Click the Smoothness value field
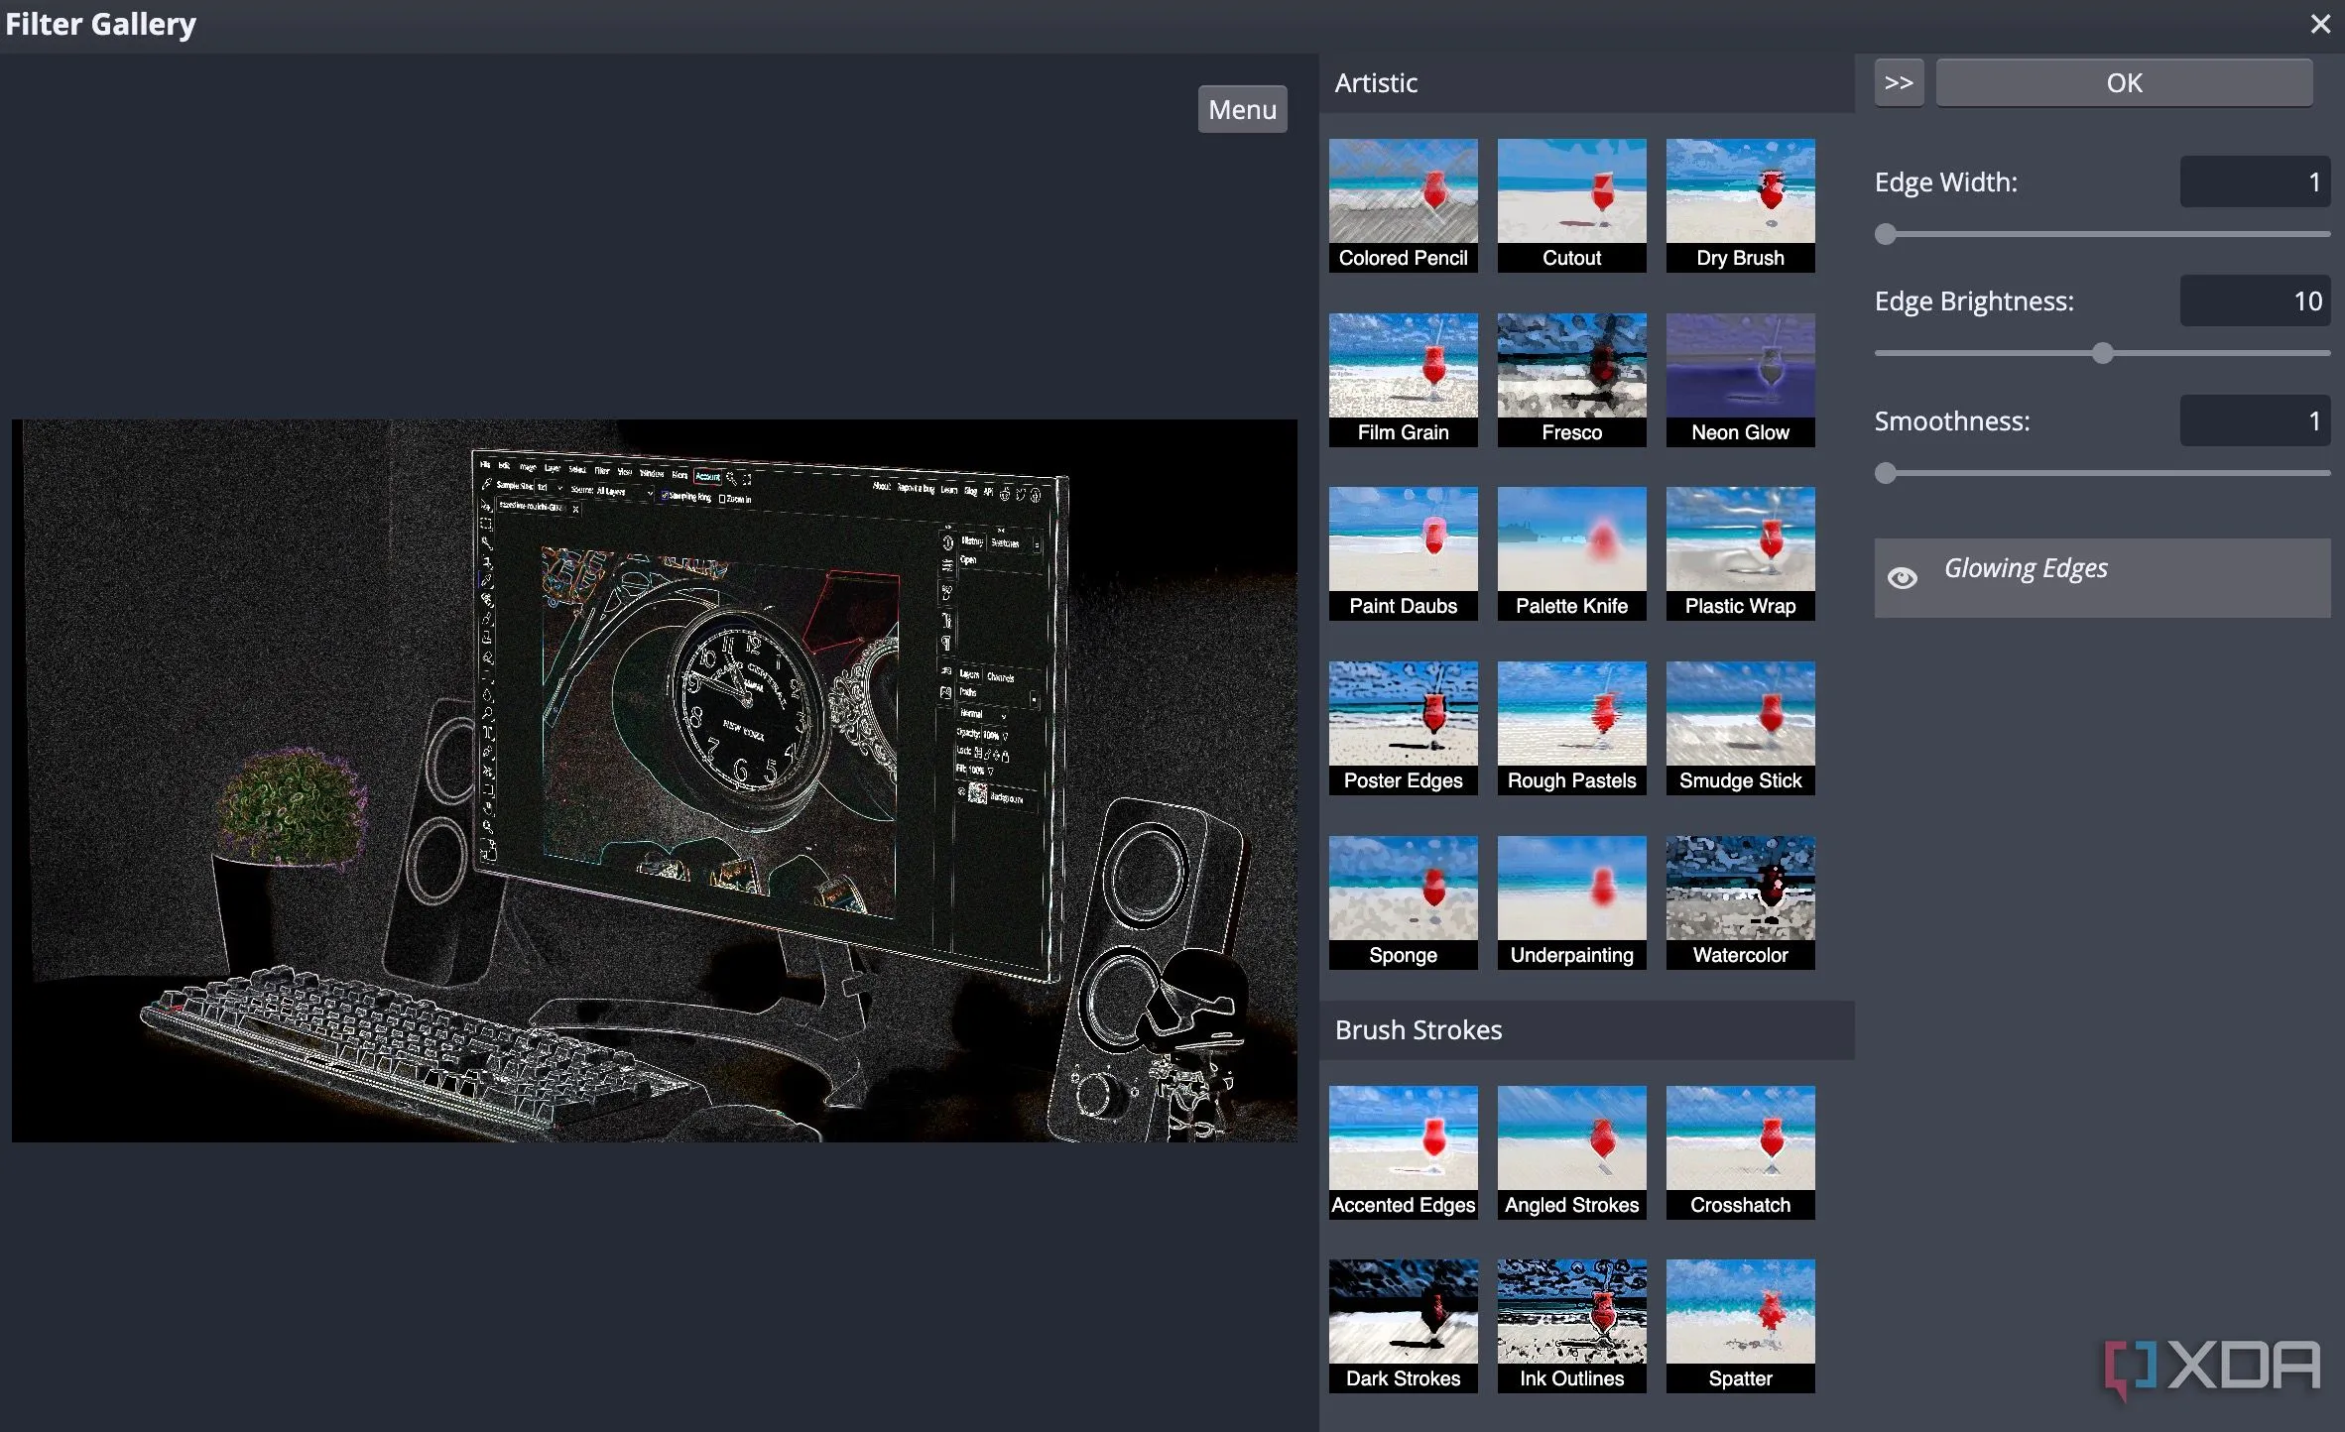Viewport: 2345px width, 1432px height. click(2254, 421)
